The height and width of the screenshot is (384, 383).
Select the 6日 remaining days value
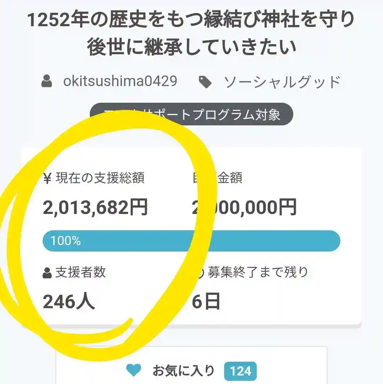pos(206,302)
